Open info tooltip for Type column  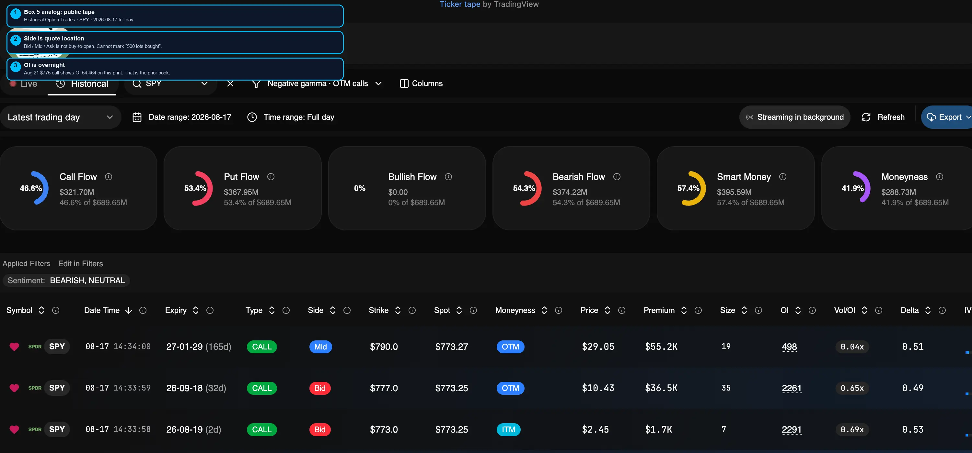click(286, 310)
